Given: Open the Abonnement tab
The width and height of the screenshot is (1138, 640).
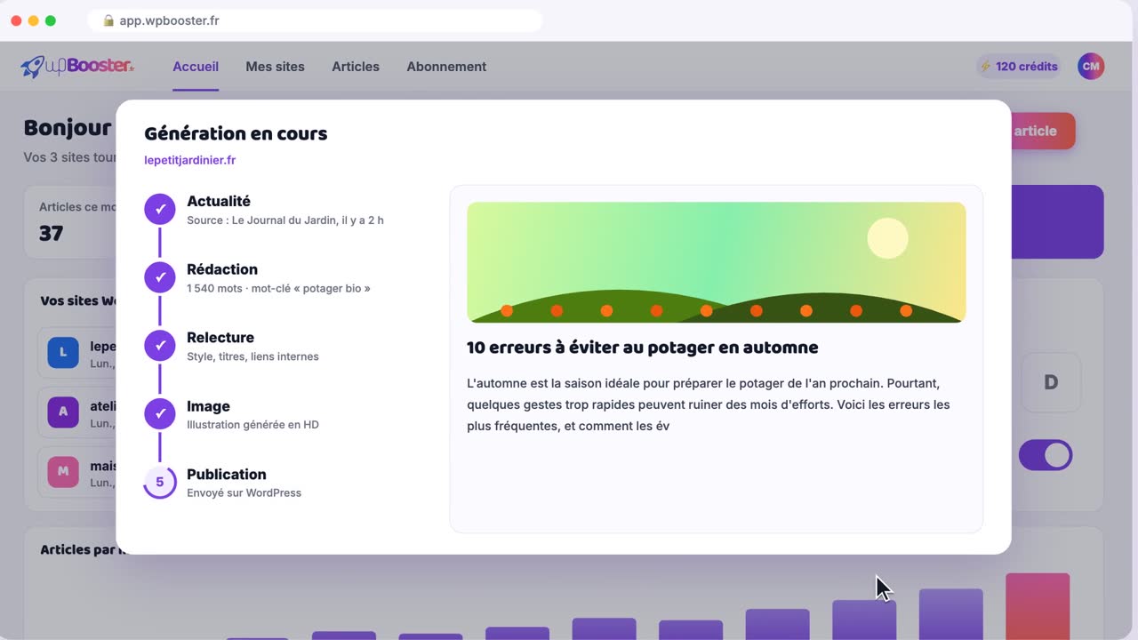Looking at the screenshot, I should [x=446, y=67].
